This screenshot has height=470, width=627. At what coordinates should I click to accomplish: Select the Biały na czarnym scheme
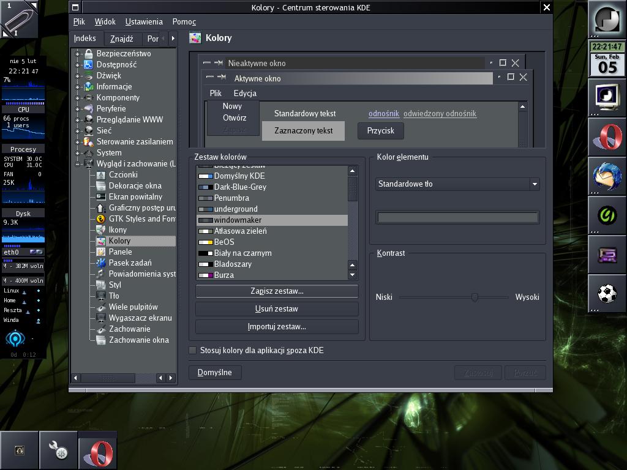(272, 253)
